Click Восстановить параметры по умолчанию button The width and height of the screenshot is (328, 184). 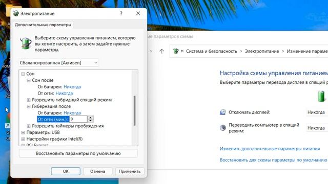coord(78,153)
